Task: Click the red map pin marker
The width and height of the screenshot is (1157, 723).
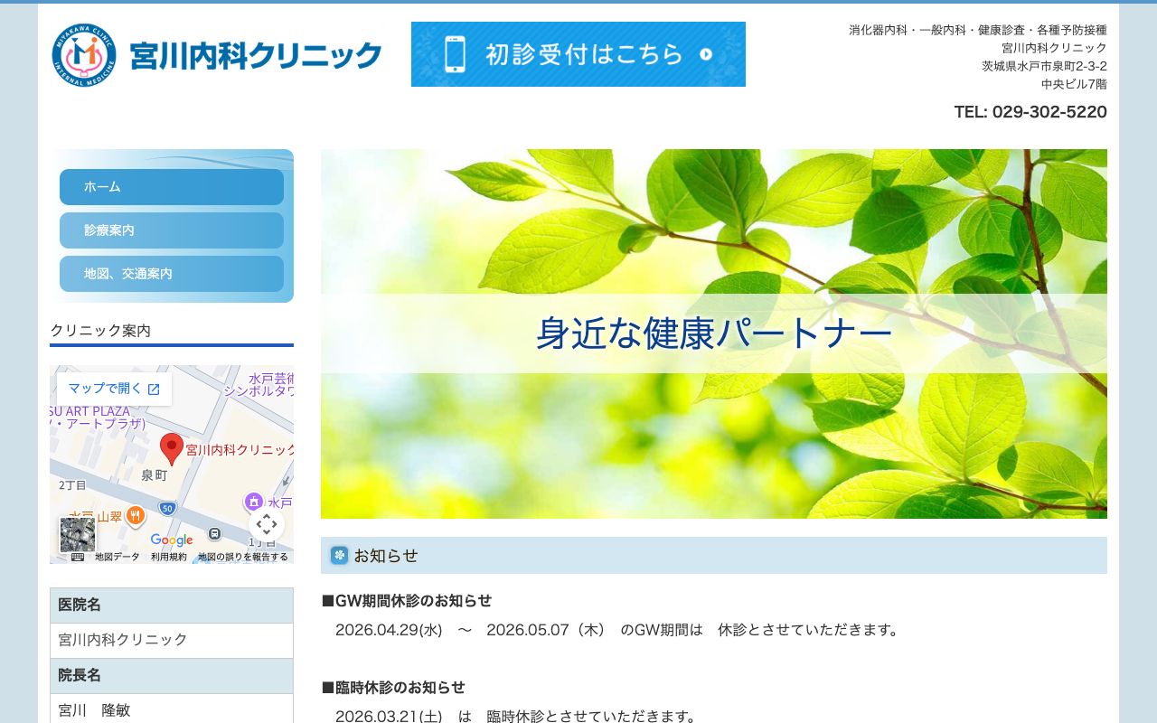Action: (172, 449)
